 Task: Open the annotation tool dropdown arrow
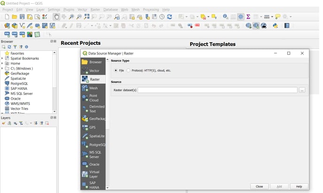pos(291,17)
